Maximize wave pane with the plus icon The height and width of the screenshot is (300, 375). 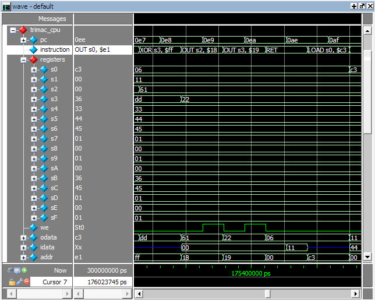(354, 5)
